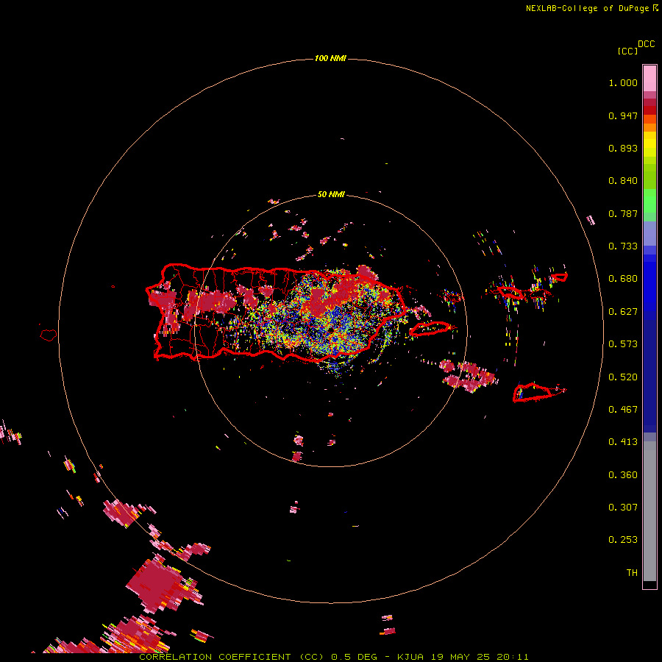Click the TH threshold label
Screen dimensions: 662x662
632,573
